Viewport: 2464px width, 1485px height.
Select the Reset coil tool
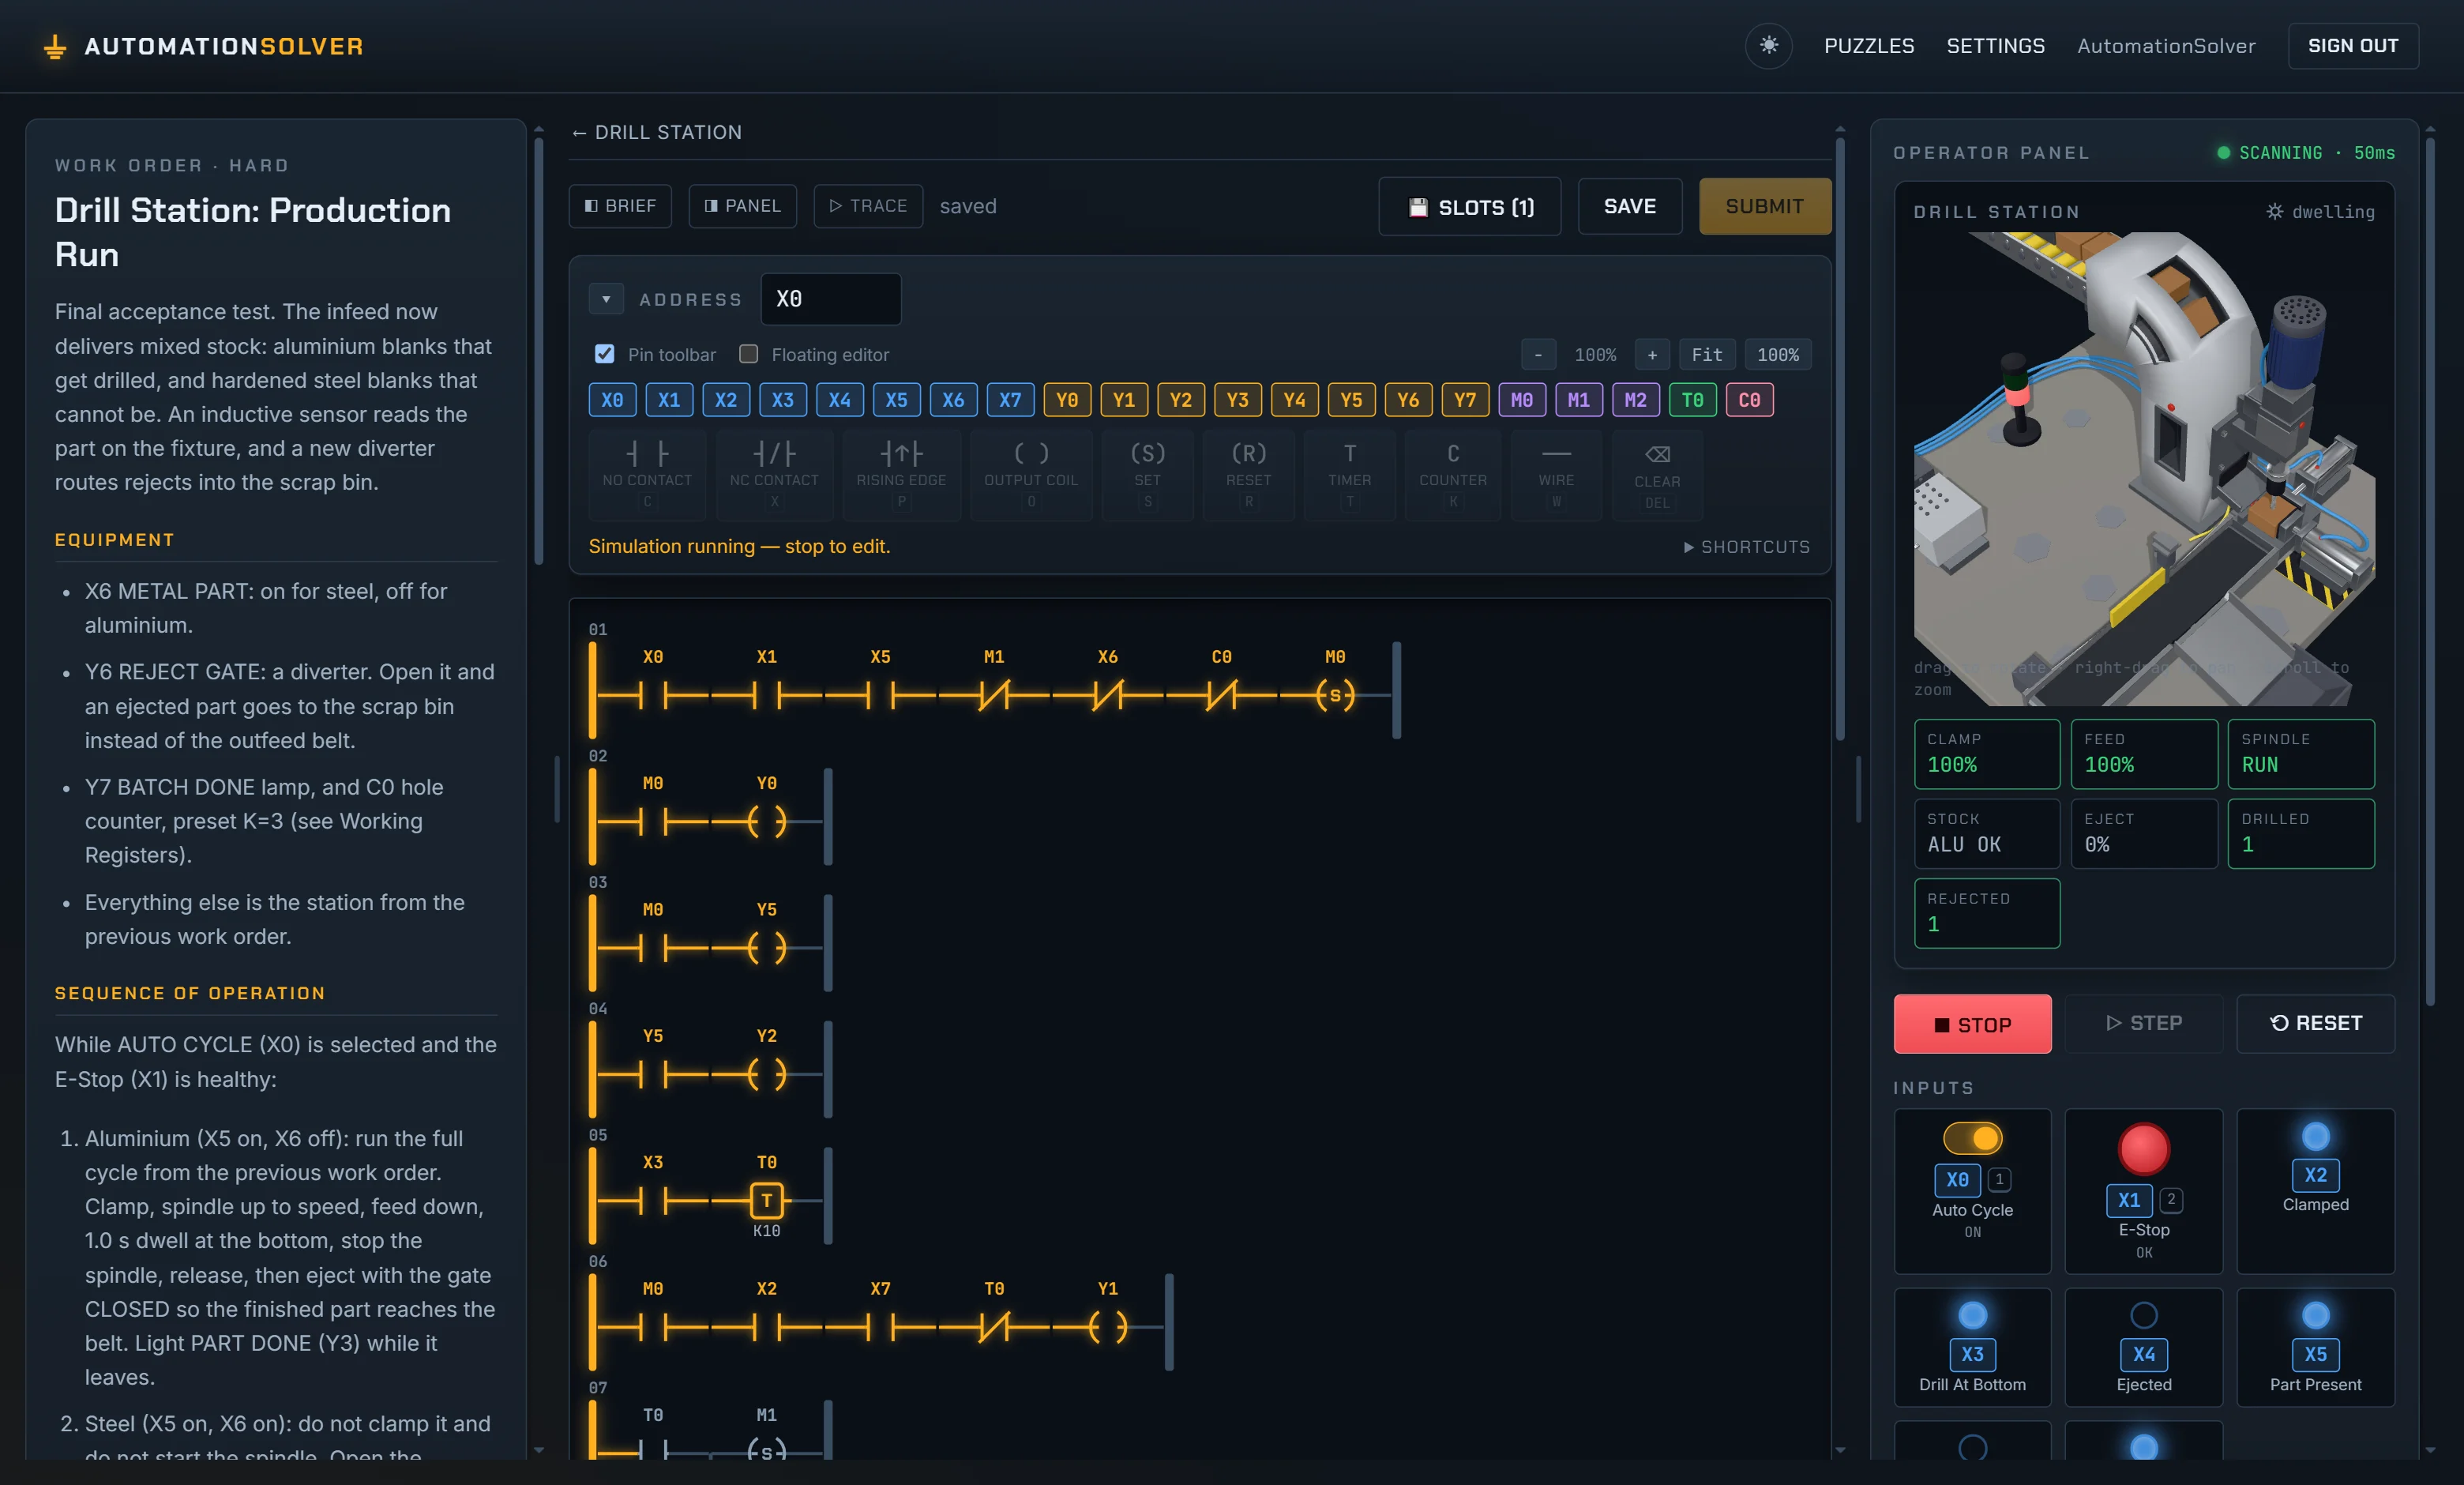[1249, 475]
